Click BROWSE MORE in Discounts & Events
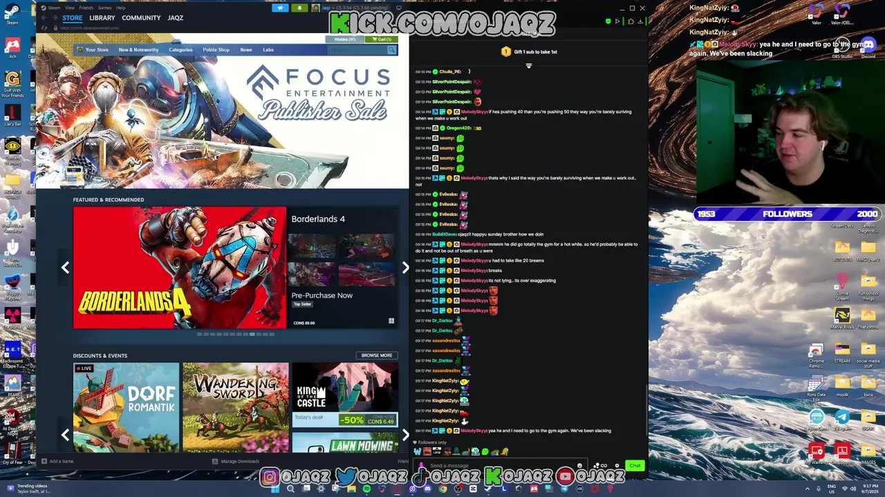 pos(377,355)
